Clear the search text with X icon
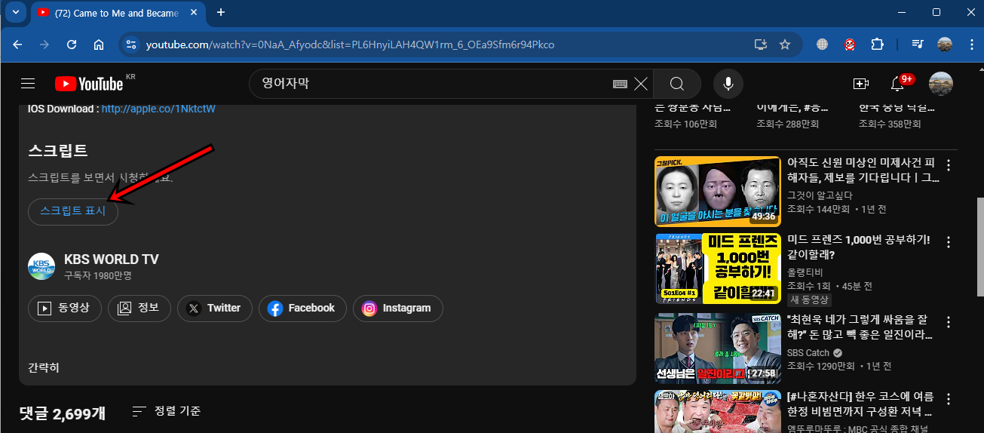 [x=641, y=84]
